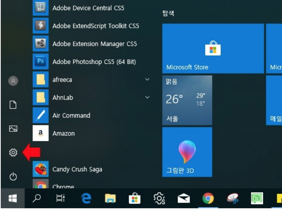Launch Edge browser from taskbar

point(86,199)
